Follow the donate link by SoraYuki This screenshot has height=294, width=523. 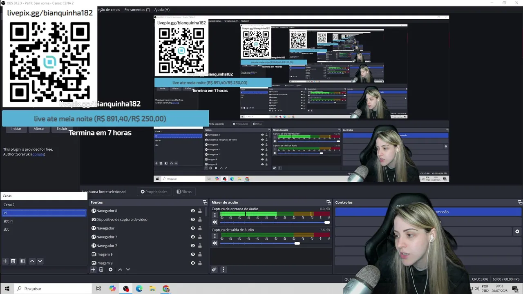click(x=38, y=154)
